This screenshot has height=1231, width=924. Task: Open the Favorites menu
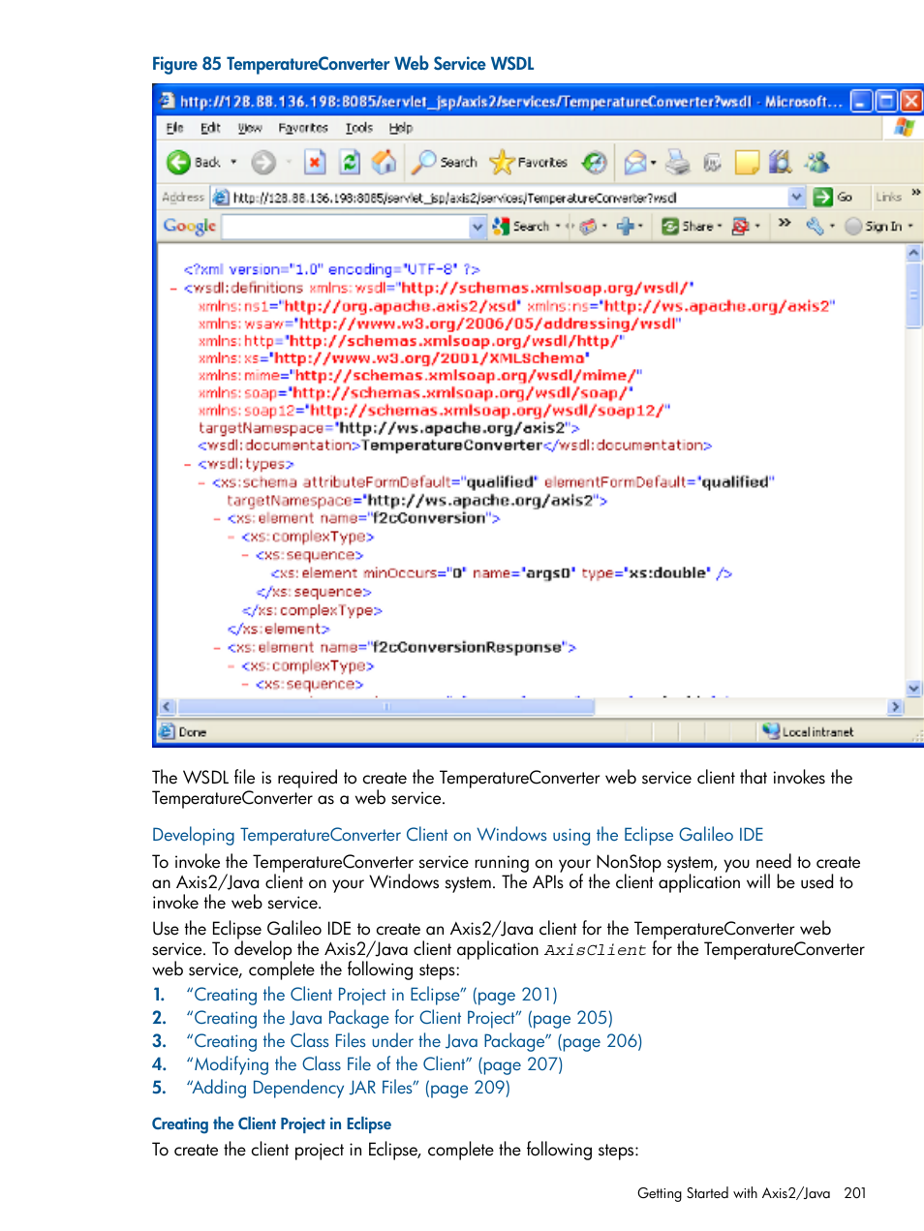pyautogui.click(x=303, y=128)
